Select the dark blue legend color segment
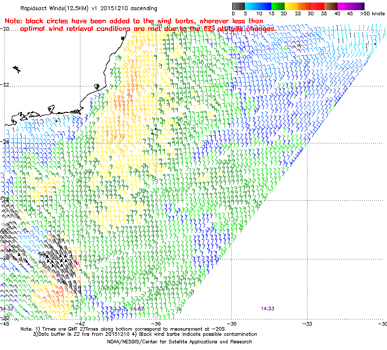387x350 pixels. (x=265, y=6)
